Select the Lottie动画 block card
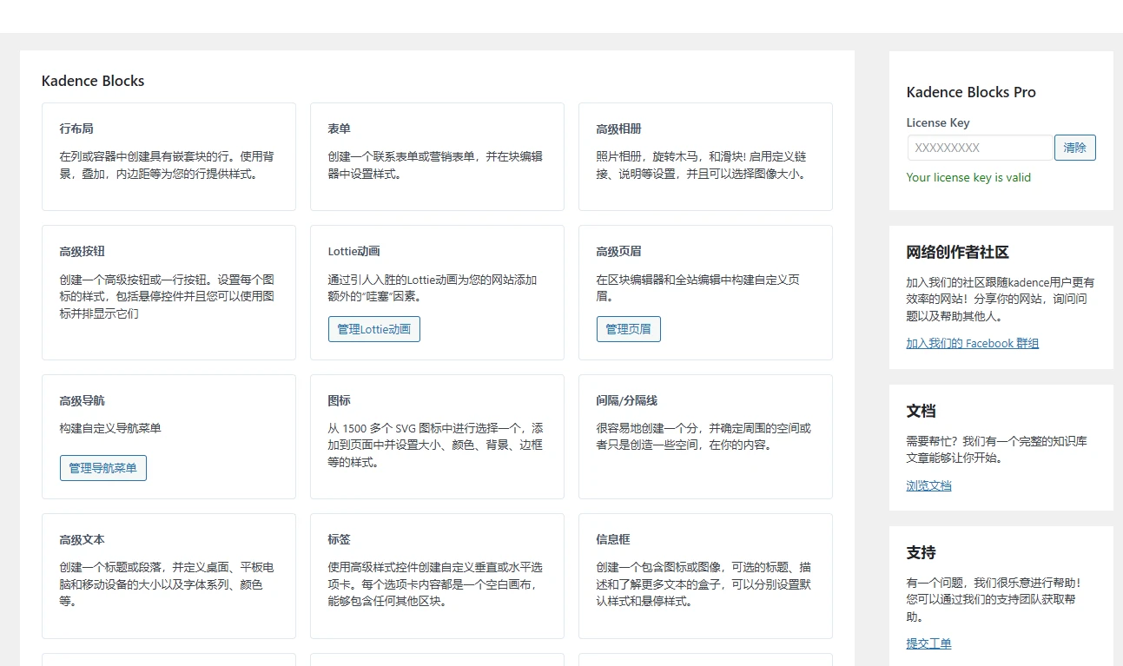Viewport: 1123px width, 666px height. tap(437, 269)
